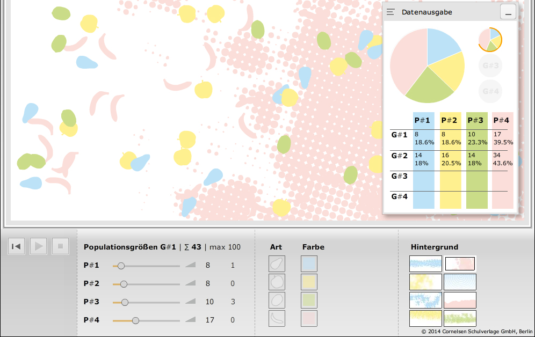The height and width of the screenshot is (337, 535).
Task: Click the blue color swatch under Farbe
Action: point(309,264)
